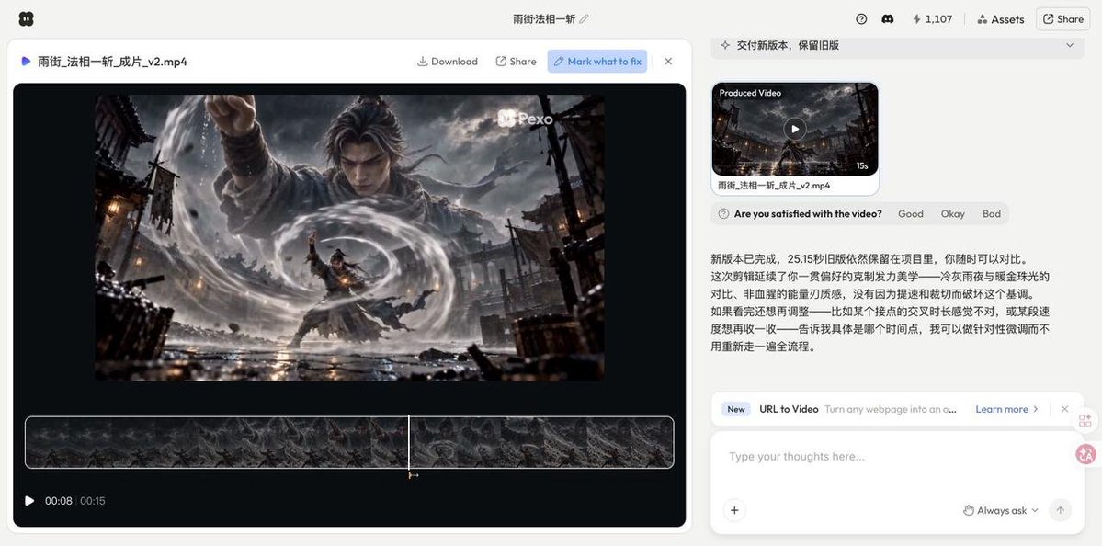Play the Produced Video thumbnail
This screenshot has width=1102, height=546.
point(795,129)
